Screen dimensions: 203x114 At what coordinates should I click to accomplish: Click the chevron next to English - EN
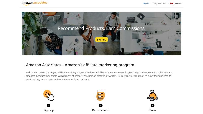(165, 4)
